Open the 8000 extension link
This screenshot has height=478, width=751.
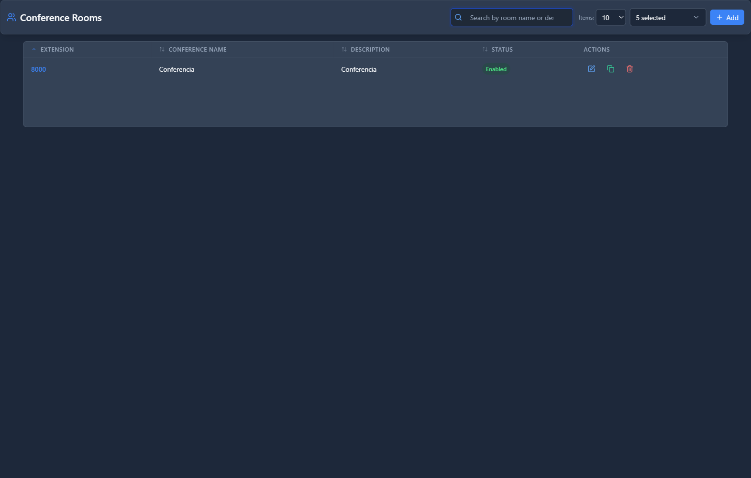pyautogui.click(x=38, y=69)
